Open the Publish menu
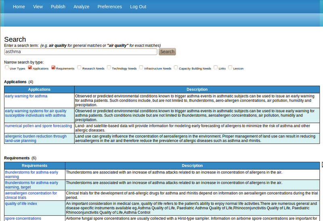This screenshot has height=221, width=323. click(58, 7)
